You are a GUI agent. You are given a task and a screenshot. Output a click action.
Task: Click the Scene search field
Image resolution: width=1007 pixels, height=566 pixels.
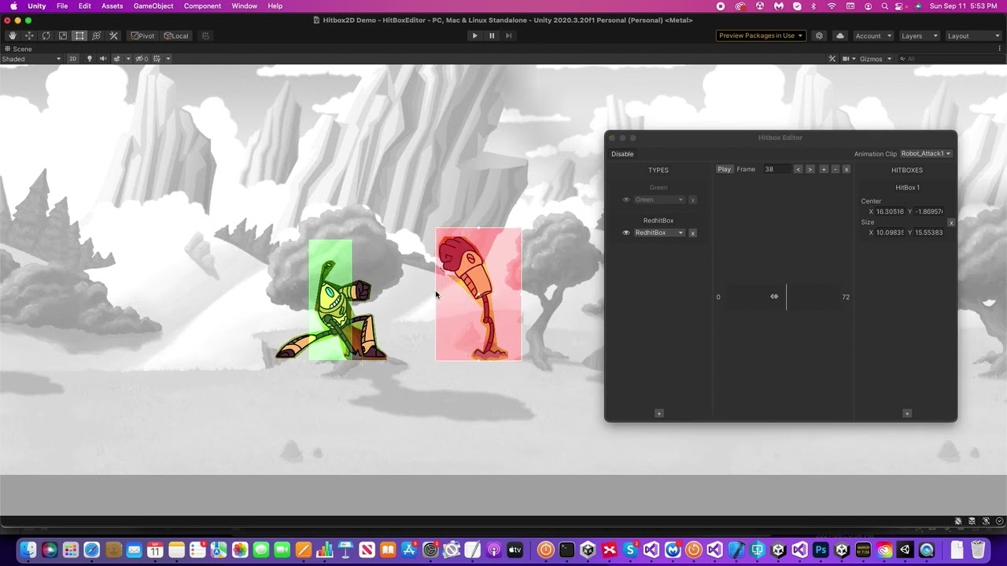[x=950, y=59]
